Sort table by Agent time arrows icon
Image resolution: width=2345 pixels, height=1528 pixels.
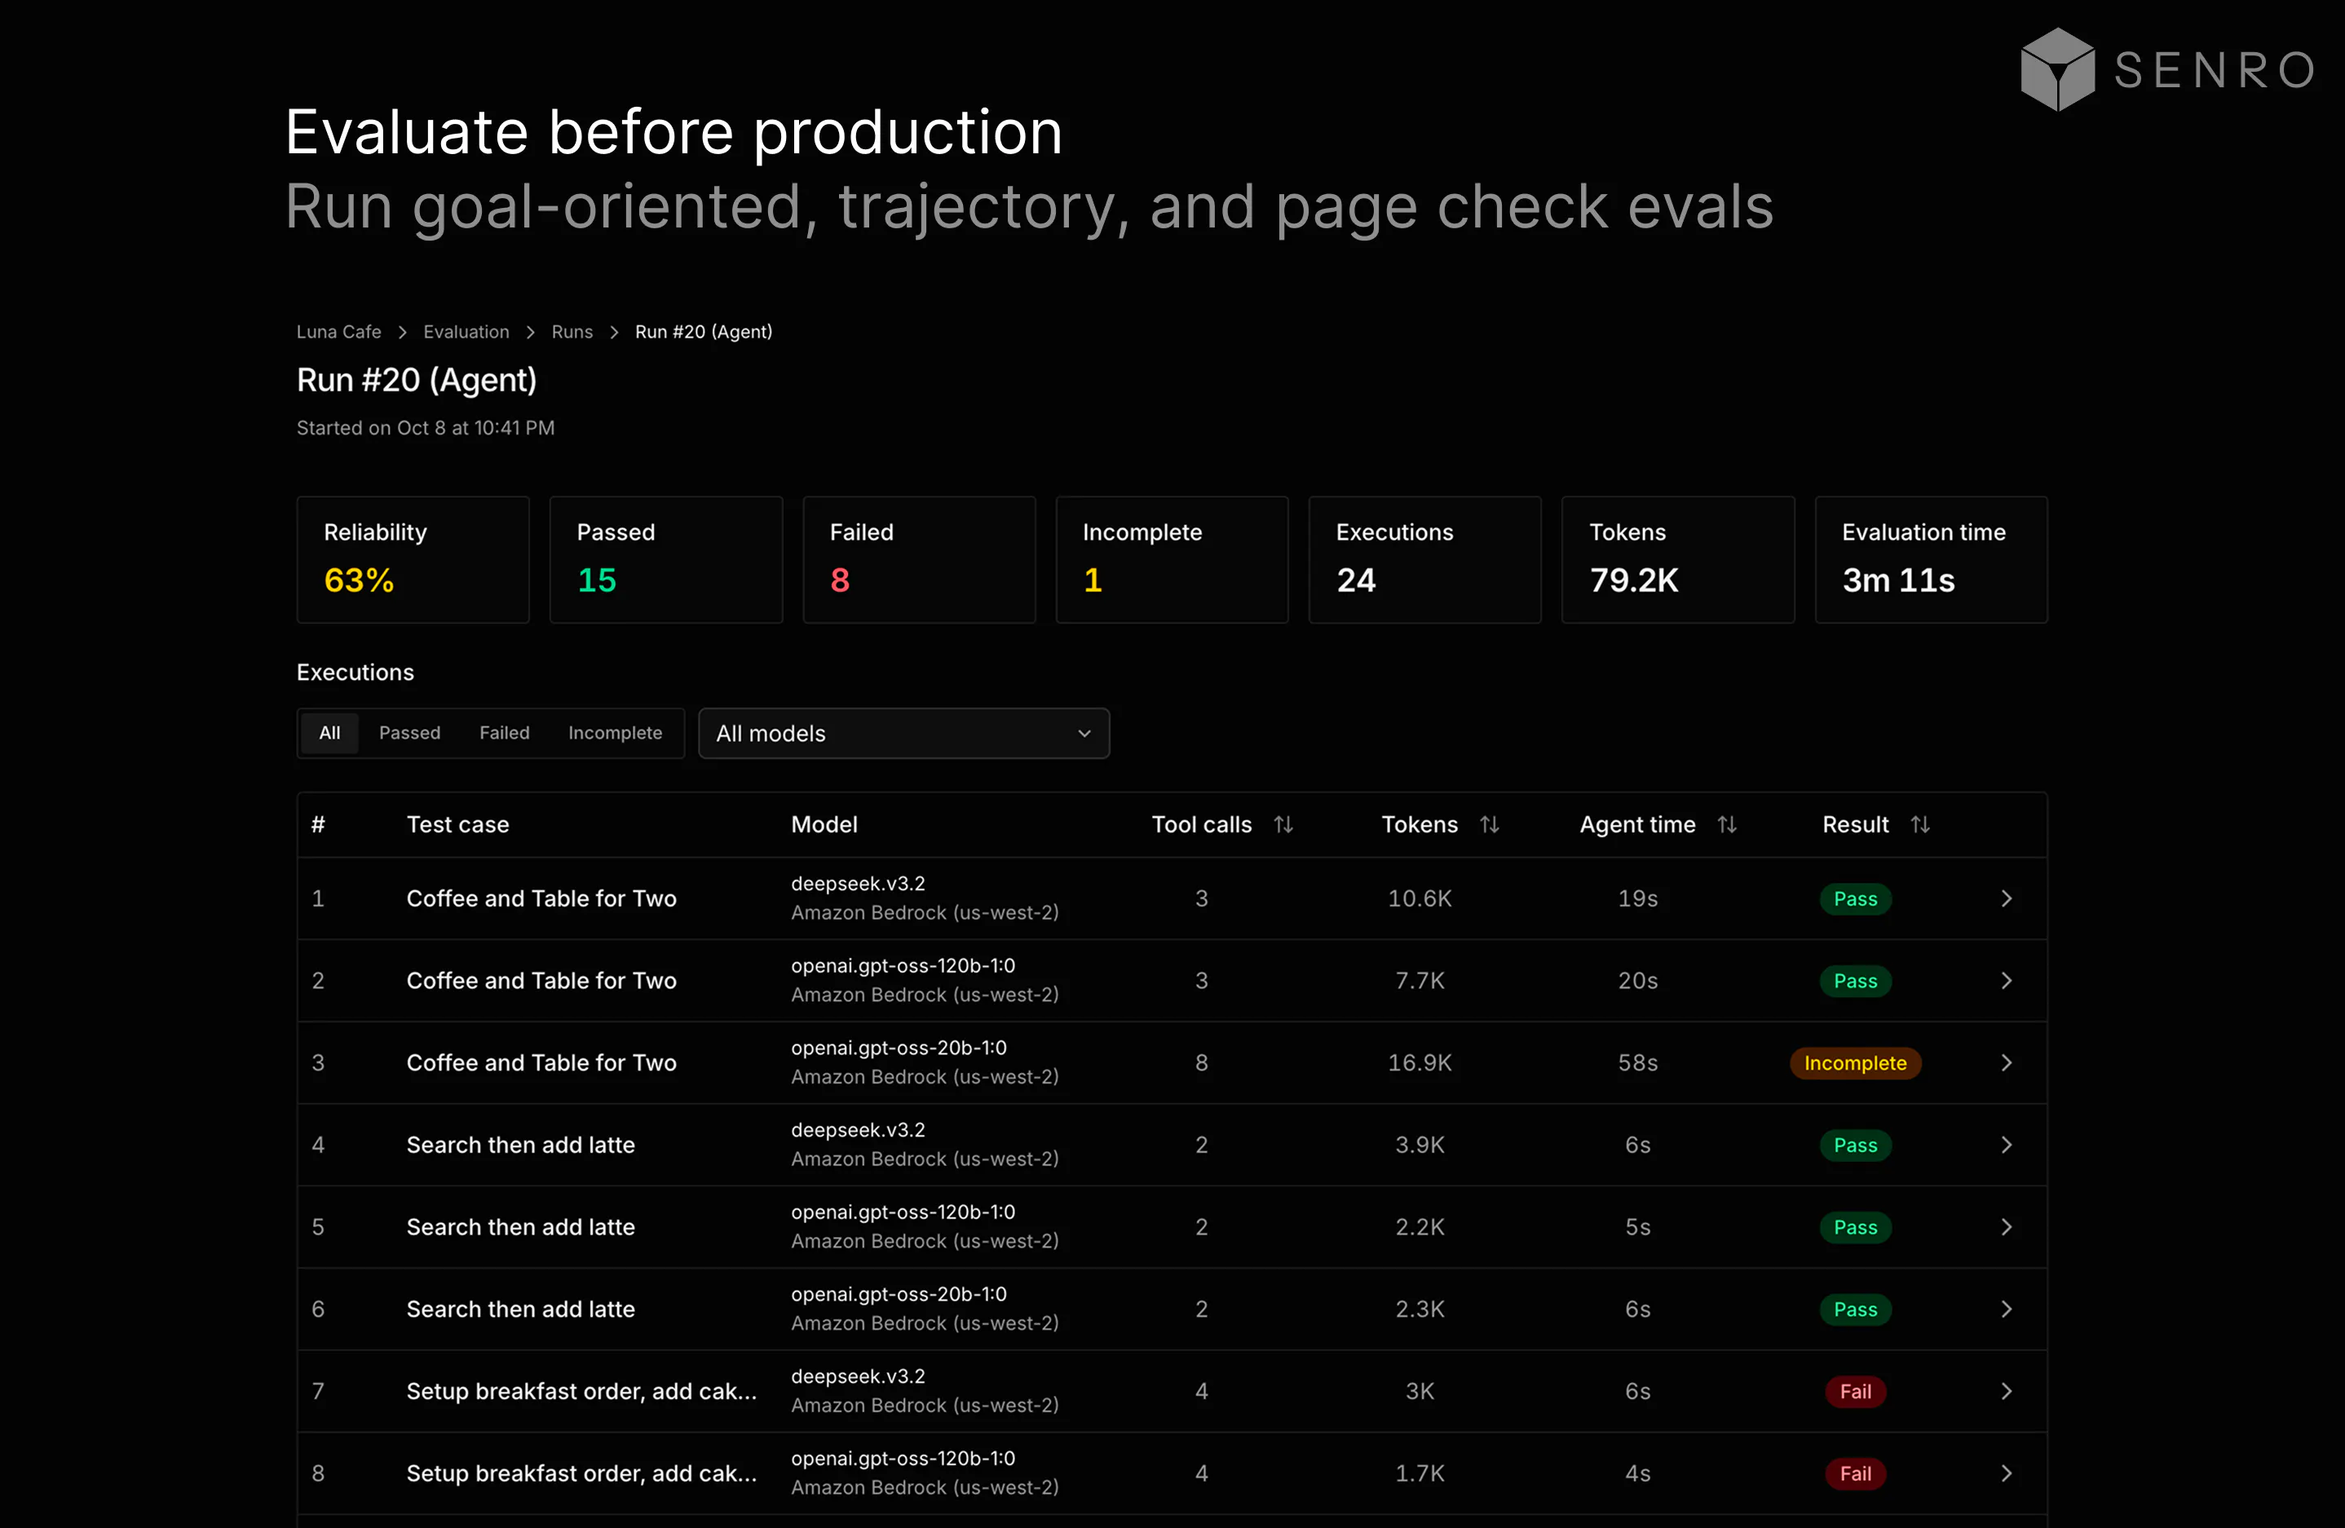[x=1726, y=824]
